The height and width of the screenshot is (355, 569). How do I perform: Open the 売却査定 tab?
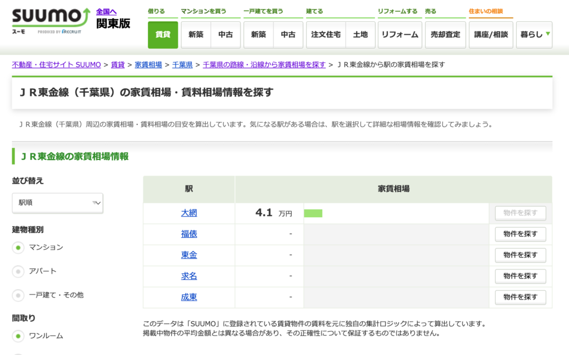click(x=445, y=35)
